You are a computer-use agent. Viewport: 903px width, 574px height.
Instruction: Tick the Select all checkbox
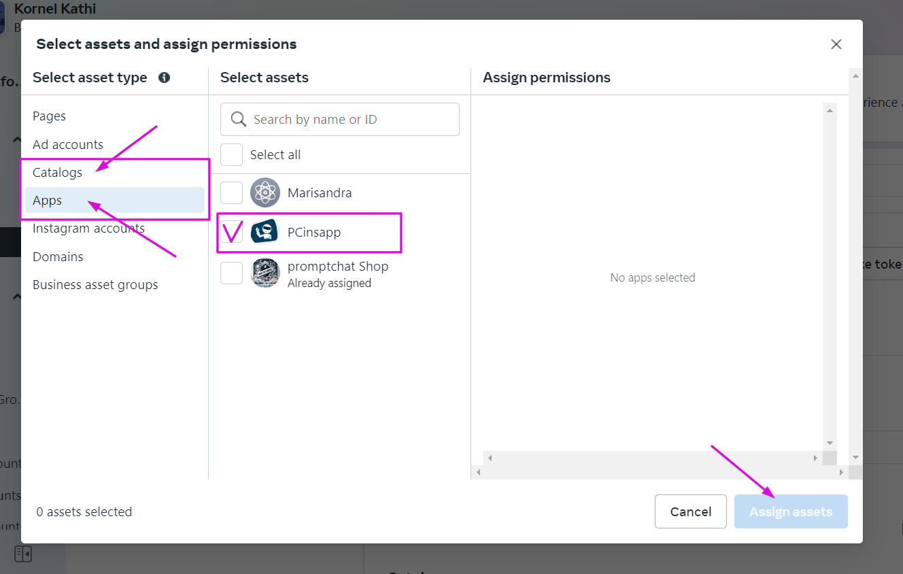pos(231,154)
